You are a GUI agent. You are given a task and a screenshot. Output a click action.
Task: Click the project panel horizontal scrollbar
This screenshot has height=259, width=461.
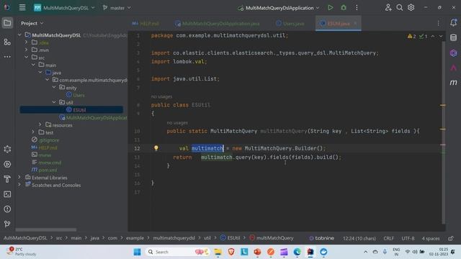(x=46, y=230)
